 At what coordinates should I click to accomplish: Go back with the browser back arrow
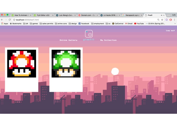pyautogui.click(x=2, y=20)
